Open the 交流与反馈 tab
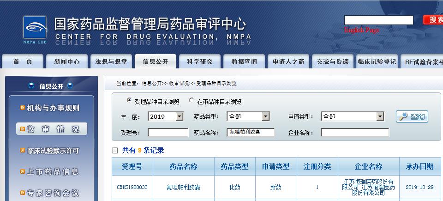The height and width of the screenshot is (201, 443). click(x=333, y=61)
